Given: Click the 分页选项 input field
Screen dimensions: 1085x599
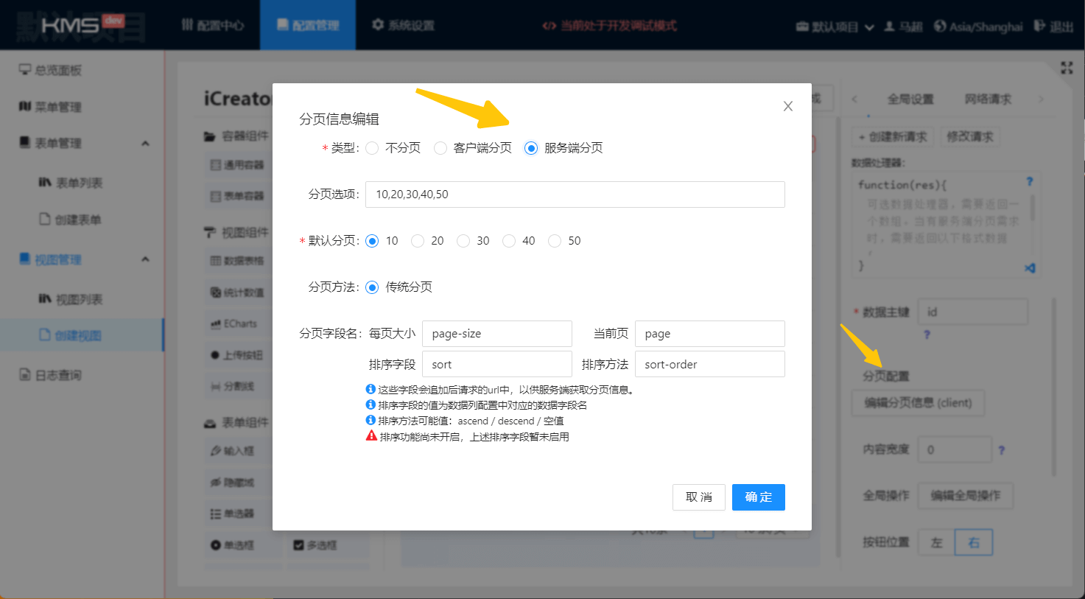Looking at the screenshot, I should 575,195.
